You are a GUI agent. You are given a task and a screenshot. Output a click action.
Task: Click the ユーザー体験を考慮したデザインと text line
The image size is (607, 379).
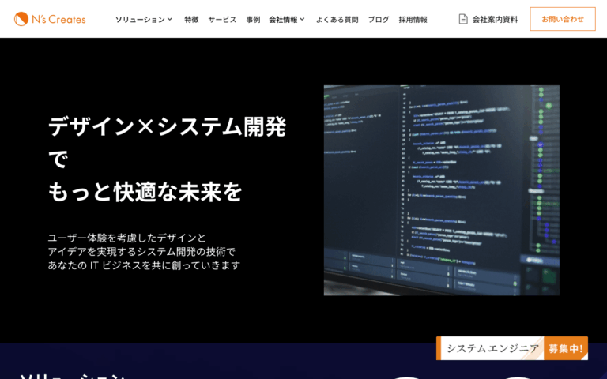click(127, 238)
